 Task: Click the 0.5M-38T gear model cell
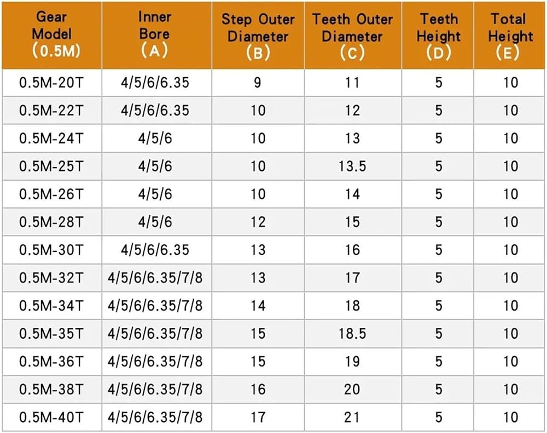coord(52,389)
